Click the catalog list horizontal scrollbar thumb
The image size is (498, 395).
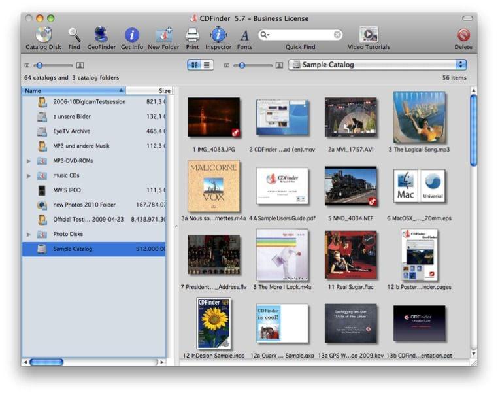[x=46, y=362]
